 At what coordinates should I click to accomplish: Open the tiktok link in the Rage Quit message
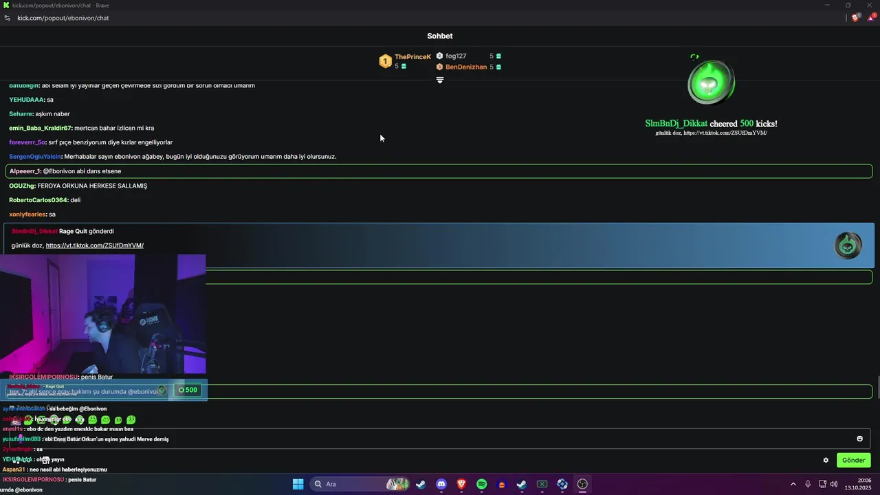(95, 245)
